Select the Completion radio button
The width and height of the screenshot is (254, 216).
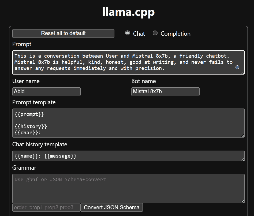[x=155, y=33]
